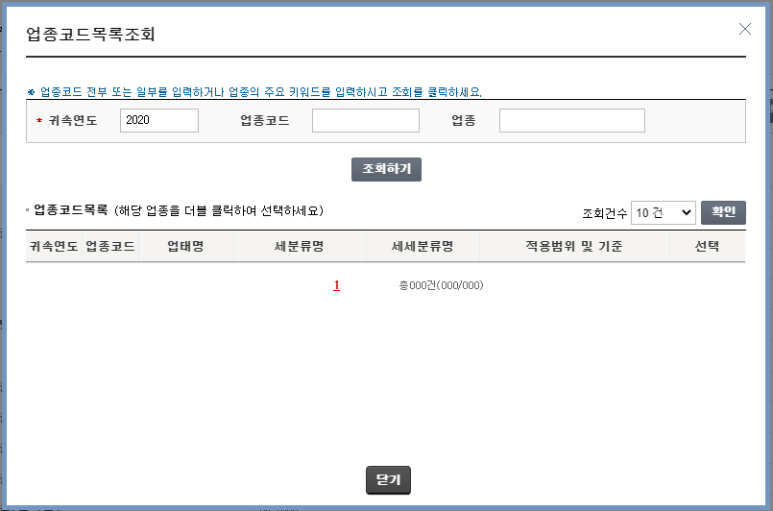Click the 귀속연도 label with red asterisk
This screenshot has height=511, width=773.
[x=67, y=120]
